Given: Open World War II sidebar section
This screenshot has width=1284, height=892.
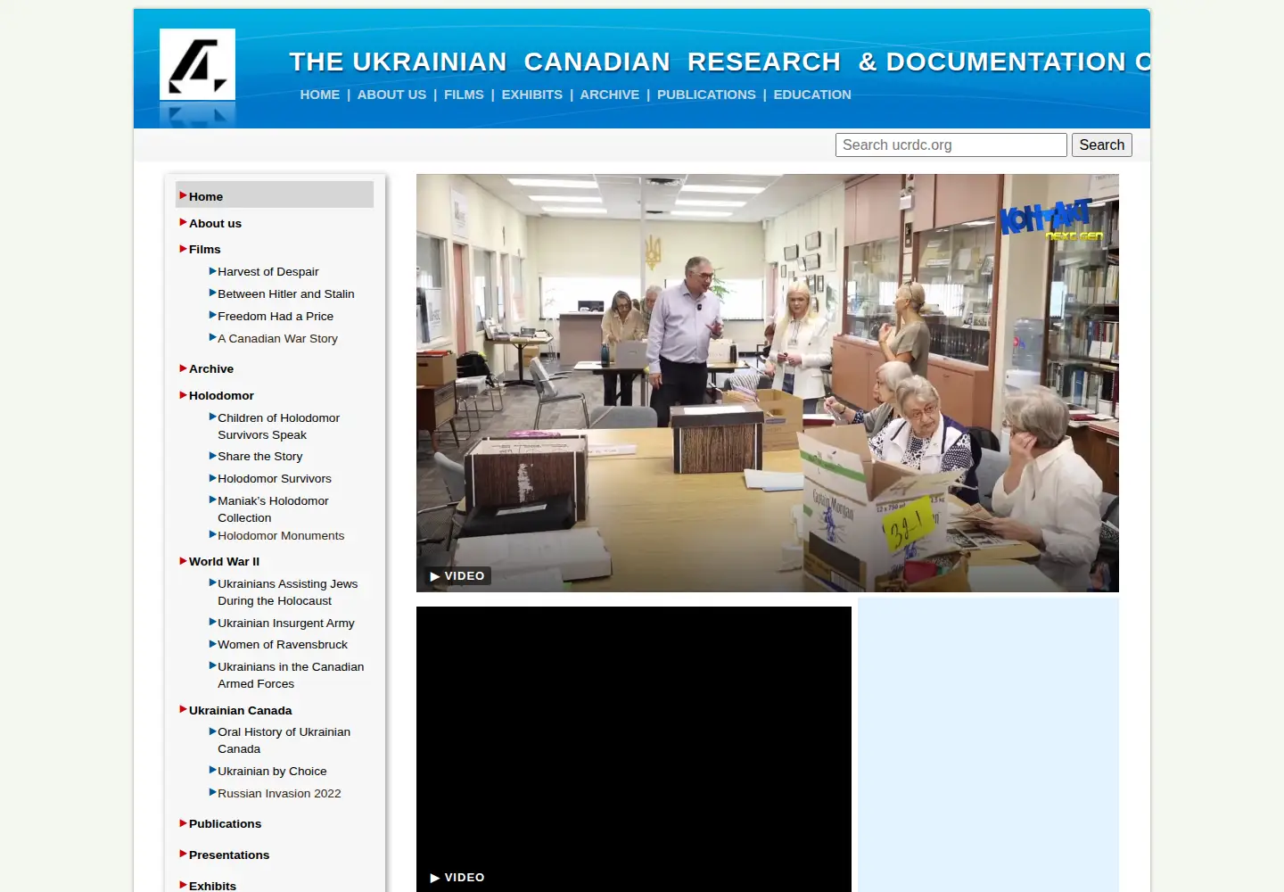Looking at the screenshot, I should (x=224, y=561).
